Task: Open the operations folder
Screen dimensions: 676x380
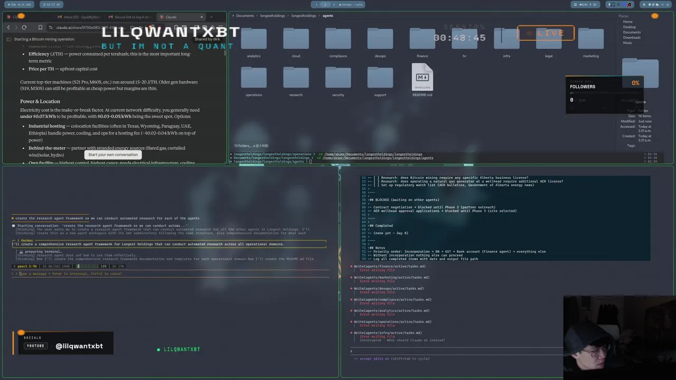Action: click(x=253, y=81)
